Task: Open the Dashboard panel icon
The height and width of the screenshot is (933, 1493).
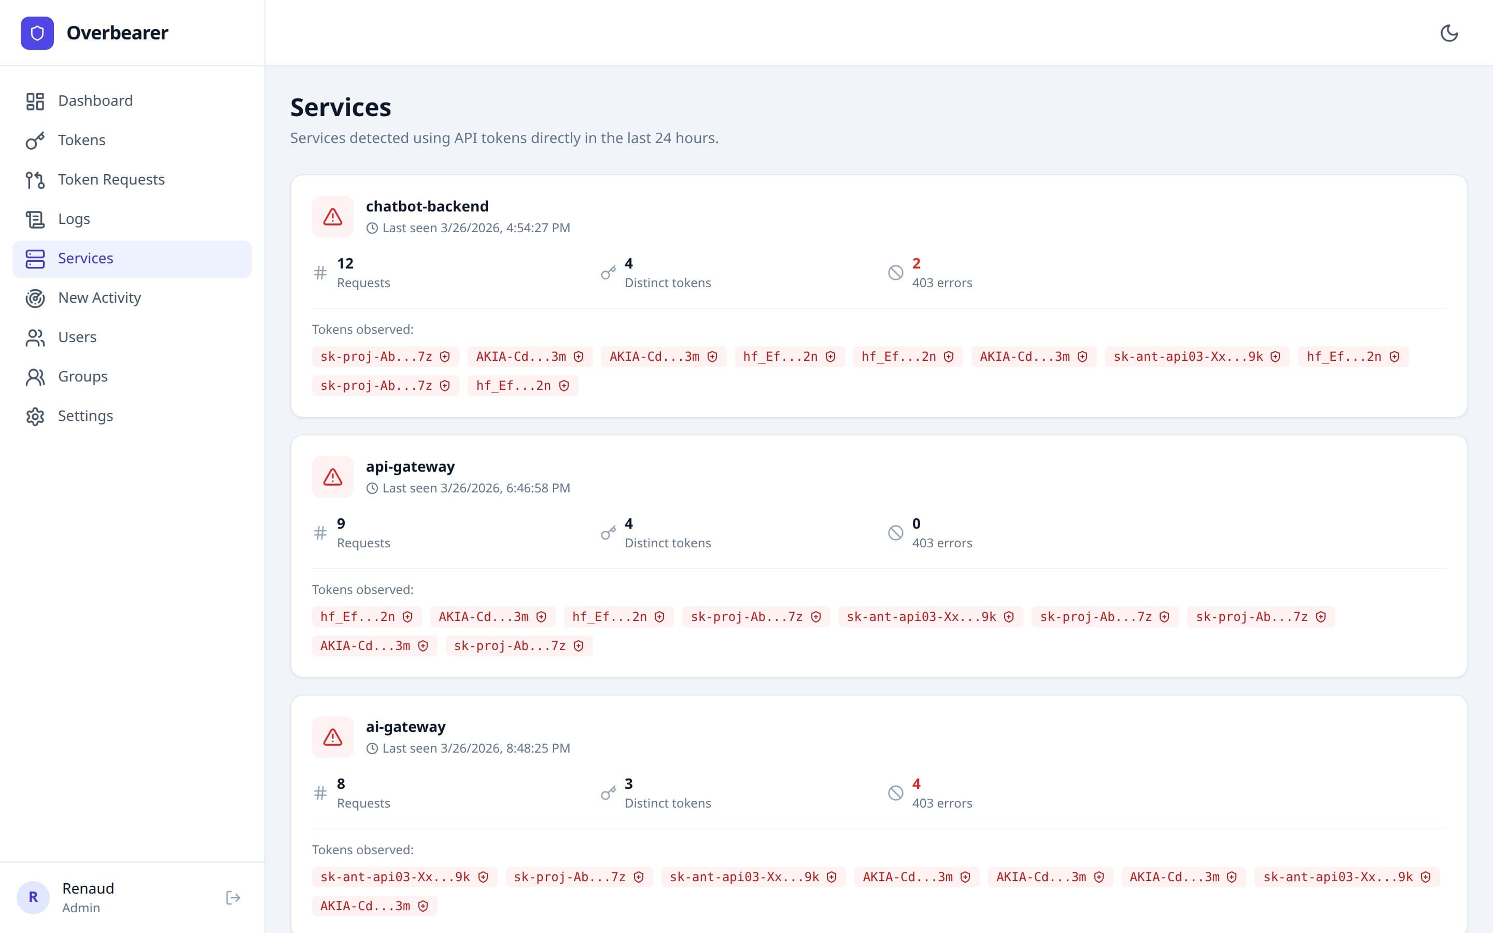Action: tap(35, 101)
